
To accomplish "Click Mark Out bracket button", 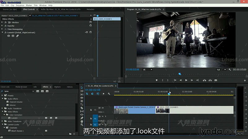I will [x=168, y=80].
